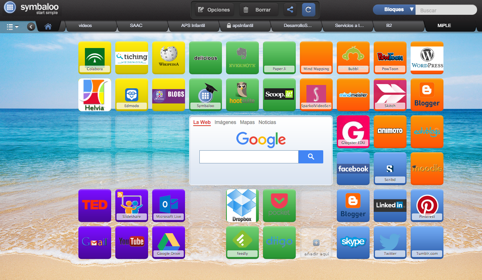Open the yellow BLOGS tile

tap(169, 95)
